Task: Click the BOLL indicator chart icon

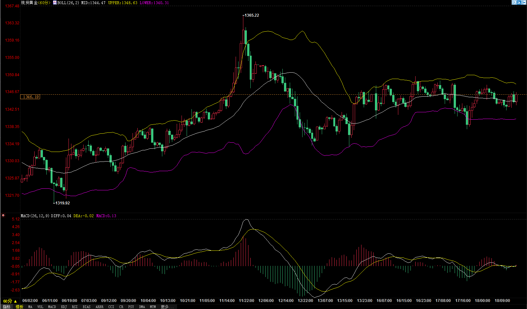Action: coord(55,3)
